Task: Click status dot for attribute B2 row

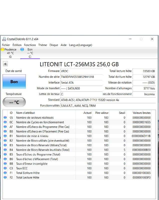Action: tap(5, 140)
